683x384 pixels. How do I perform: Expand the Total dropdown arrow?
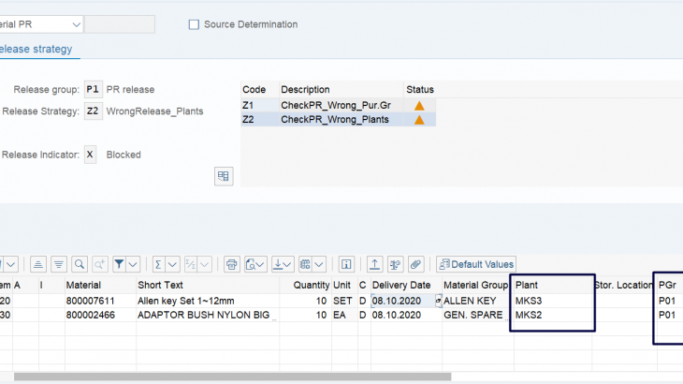point(172,264)
